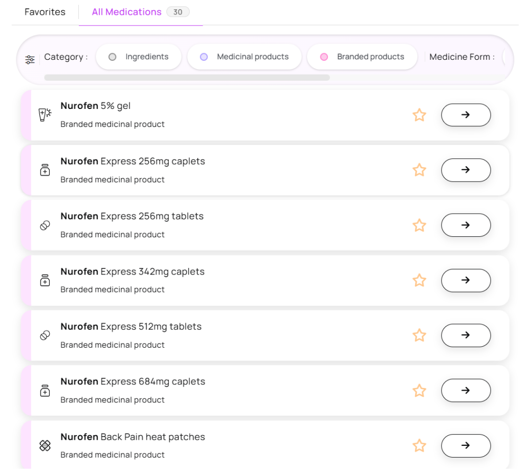Image resolution: width=524 pixels, height=476 pixels.
Task: Open Nurofen Back Pain heat patches arrow
Action: coord(466,446)
